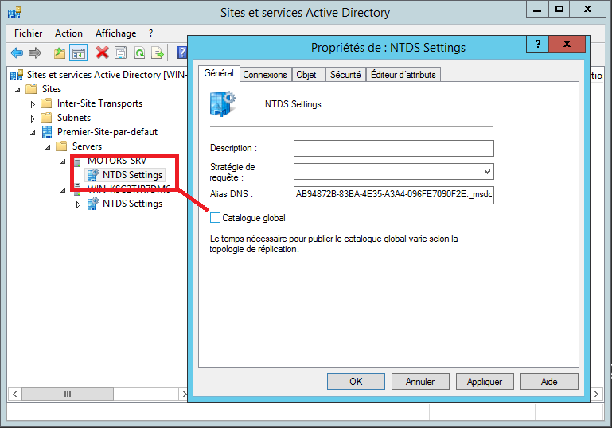
Task: Click the NTDS Settings icon under MOTORS-SRV
Action: pyautogui.click(x=92, y=175)
